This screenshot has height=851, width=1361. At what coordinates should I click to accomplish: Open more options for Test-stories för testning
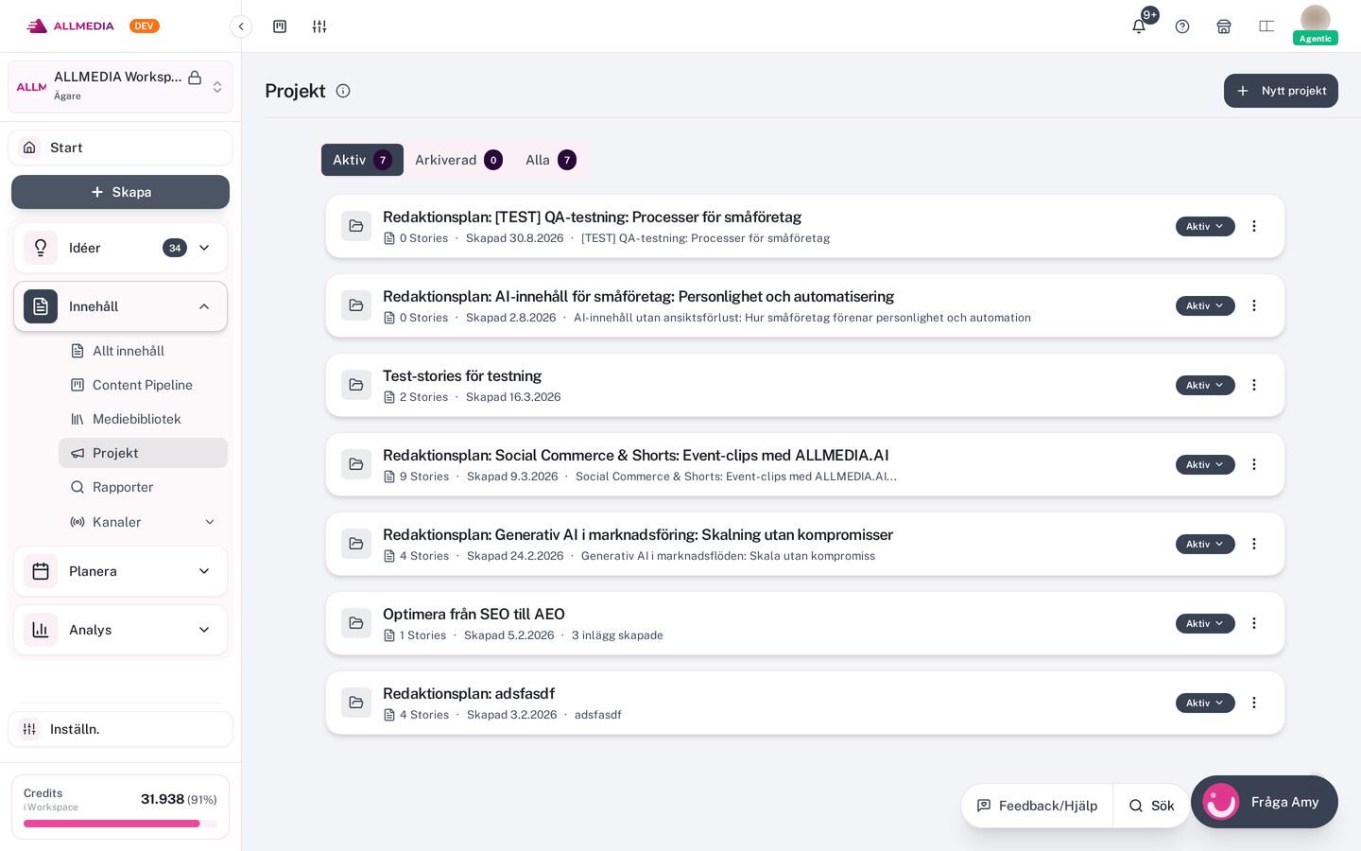click(1254, 385)
